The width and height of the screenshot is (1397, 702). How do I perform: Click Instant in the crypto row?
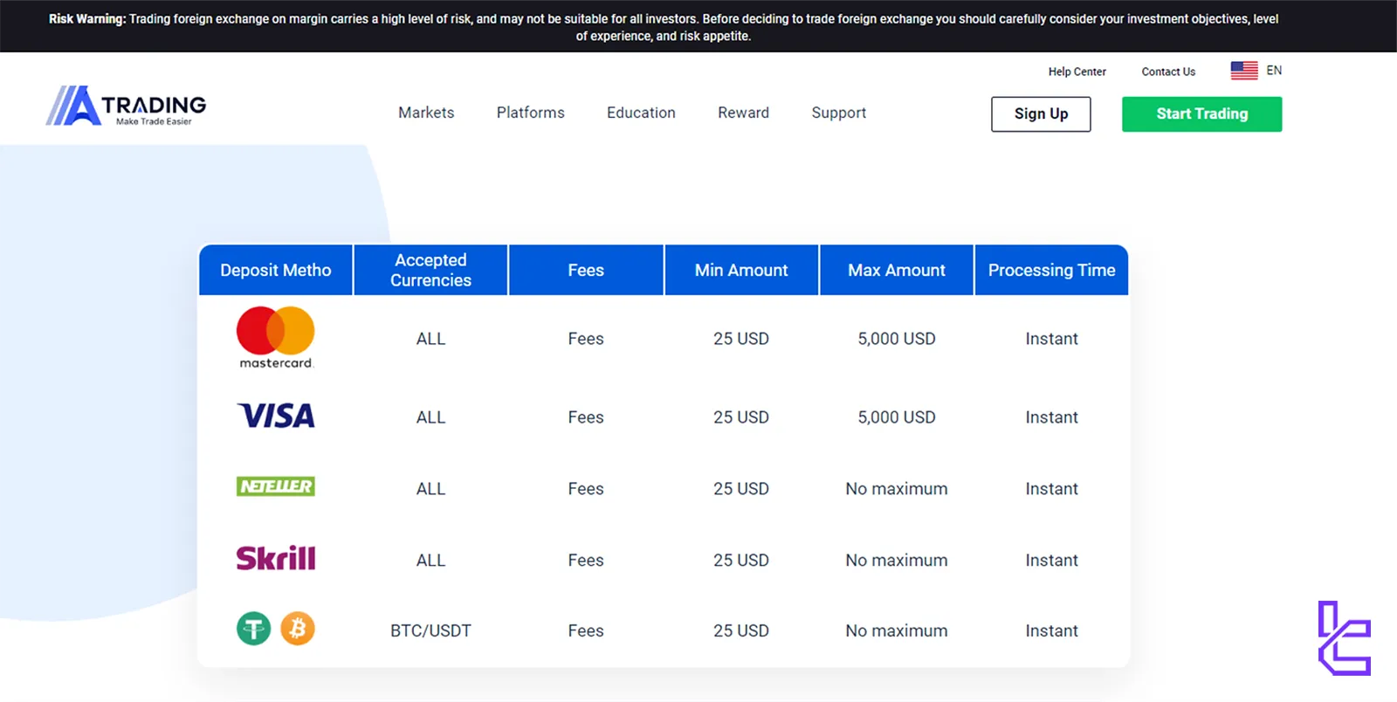(1051, 630)
